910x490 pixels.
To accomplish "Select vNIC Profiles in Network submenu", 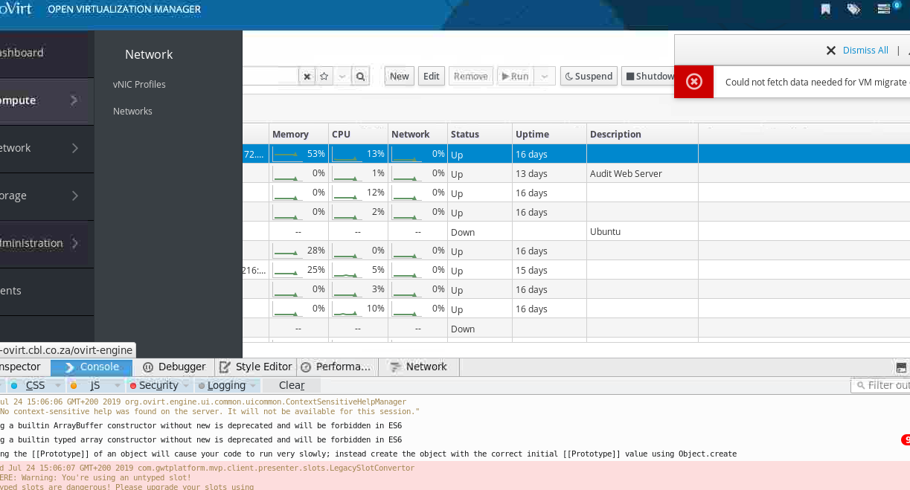I will click(139, 84).
